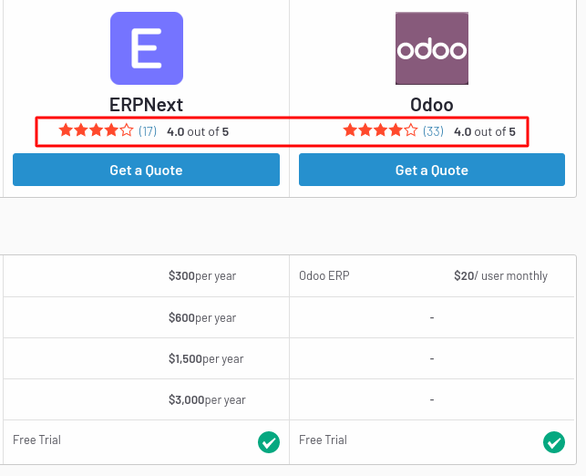This screenshot has height=476, width=586.
Task: Select the $300 per year price
Action: [x=202, y=276]
